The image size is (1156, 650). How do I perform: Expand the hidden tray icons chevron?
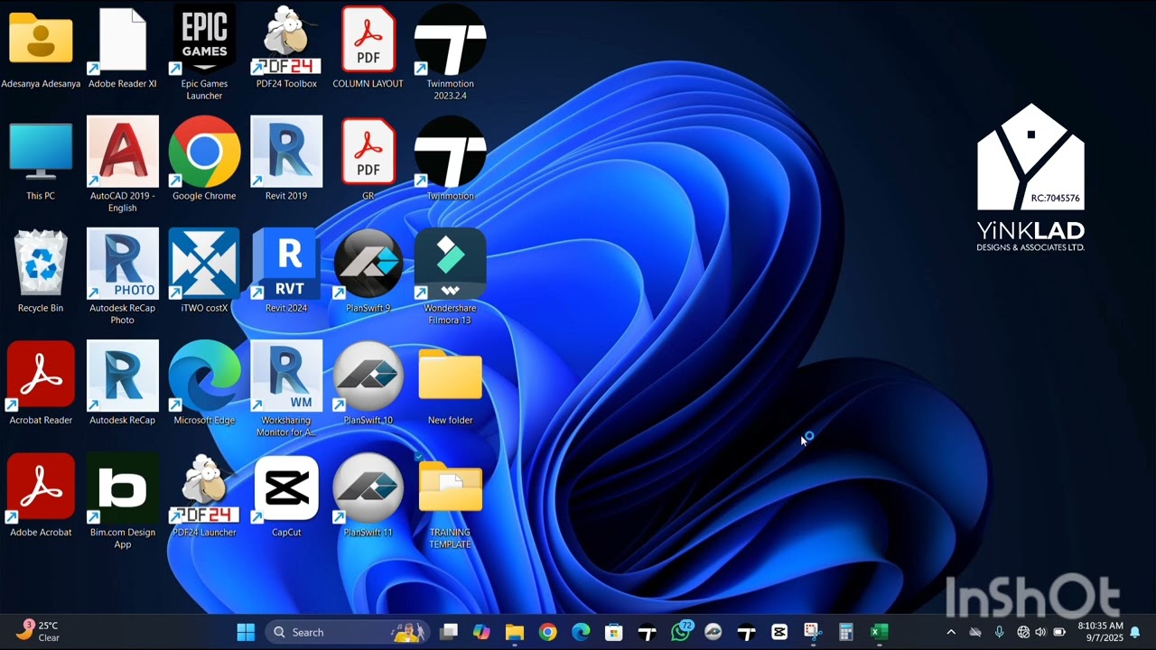tap(951, 632)
